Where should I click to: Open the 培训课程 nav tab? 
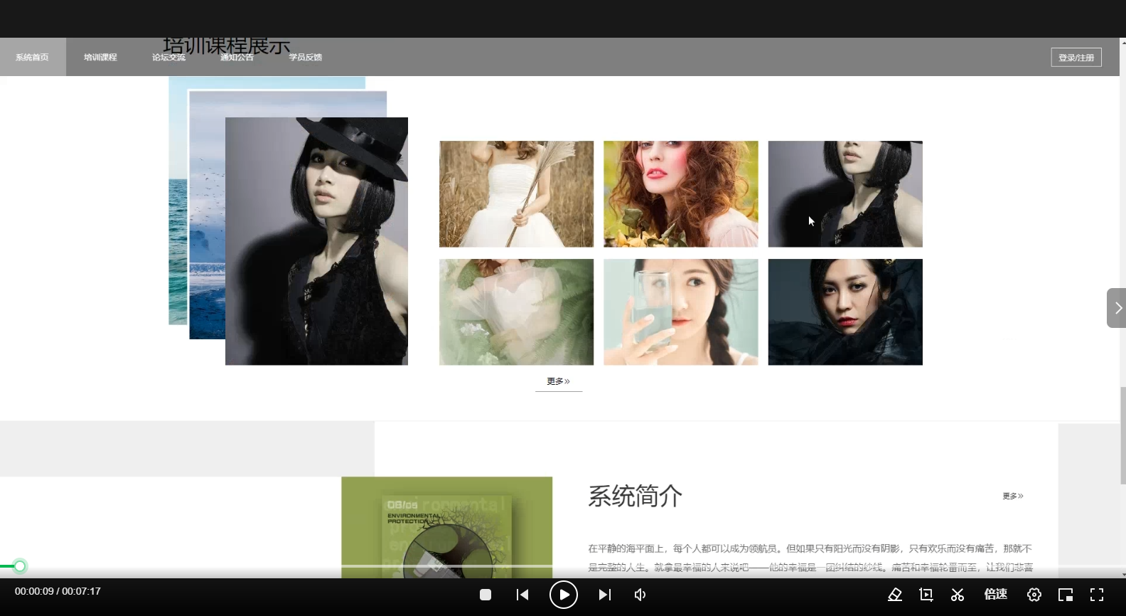(100, 57)
